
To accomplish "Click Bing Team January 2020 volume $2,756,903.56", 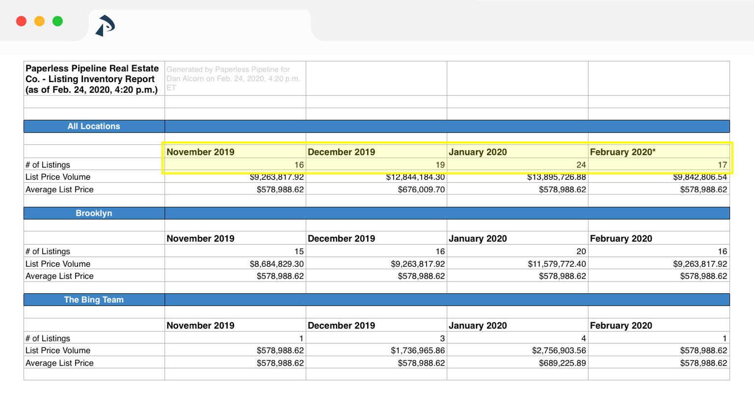I will [x=559, y=351].
